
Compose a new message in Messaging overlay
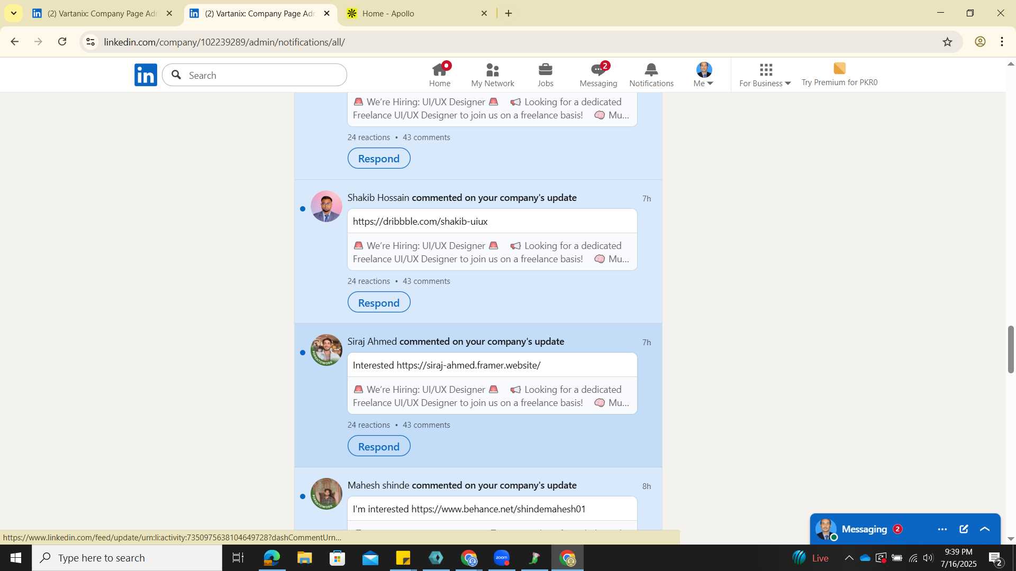(x=964, y=529)
